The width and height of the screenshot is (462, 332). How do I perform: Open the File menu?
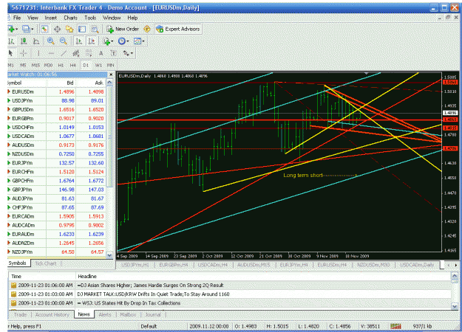17,18
